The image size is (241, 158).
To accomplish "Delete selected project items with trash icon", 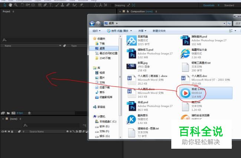I will coord(29,113).
